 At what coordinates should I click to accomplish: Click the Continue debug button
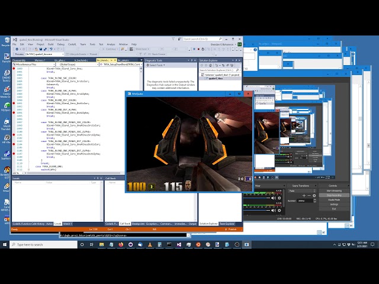[110, 49]
